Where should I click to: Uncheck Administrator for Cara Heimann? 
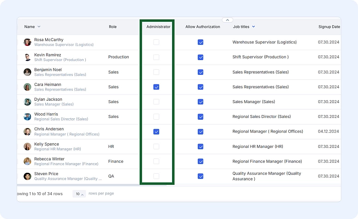[x=156, y=87]
